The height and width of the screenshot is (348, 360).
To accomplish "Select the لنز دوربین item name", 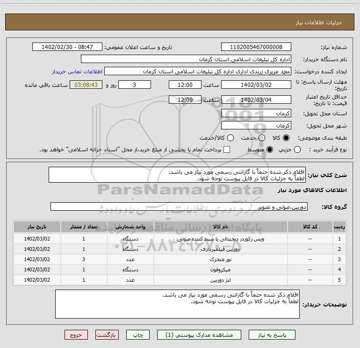I will [x=220, y=280].
